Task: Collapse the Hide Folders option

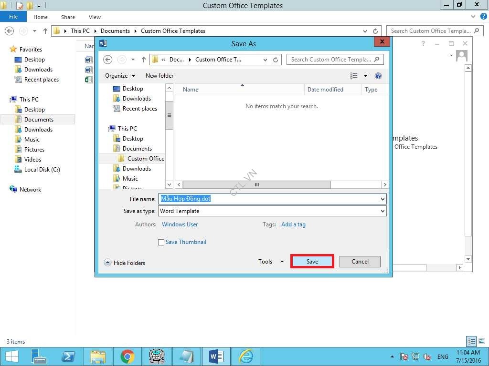Action: (x=124, y=263)
